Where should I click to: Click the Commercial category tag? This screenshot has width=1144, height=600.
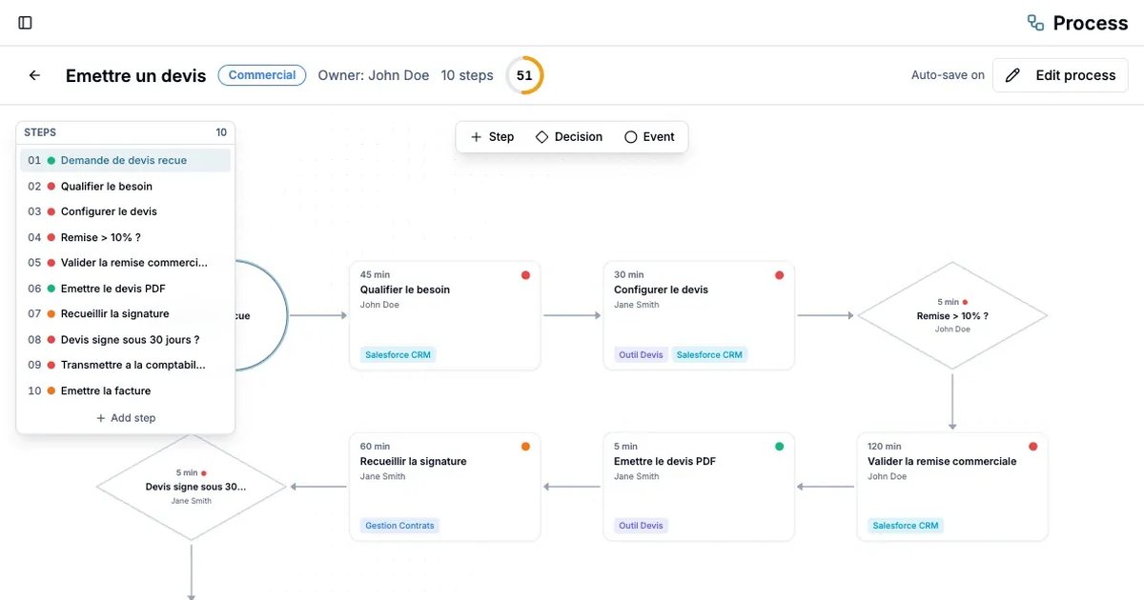pyautogui.click(x=262, y=75)
